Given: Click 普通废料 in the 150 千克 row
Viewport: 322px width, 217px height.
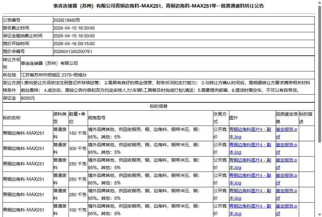Looking at the screenshot, I should tap(60, 133).
